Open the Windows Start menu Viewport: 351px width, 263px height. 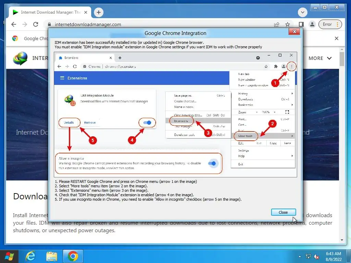[9, 256]
